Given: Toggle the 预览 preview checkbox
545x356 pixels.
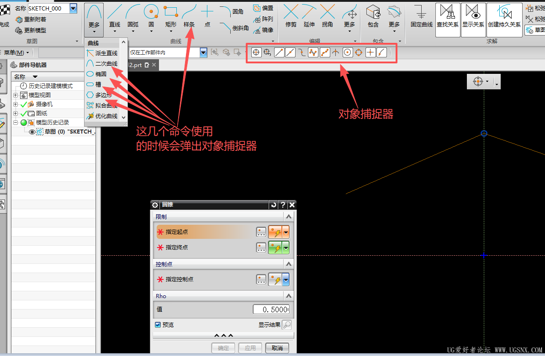Looking at the screenshot, I should pos(158,325).
